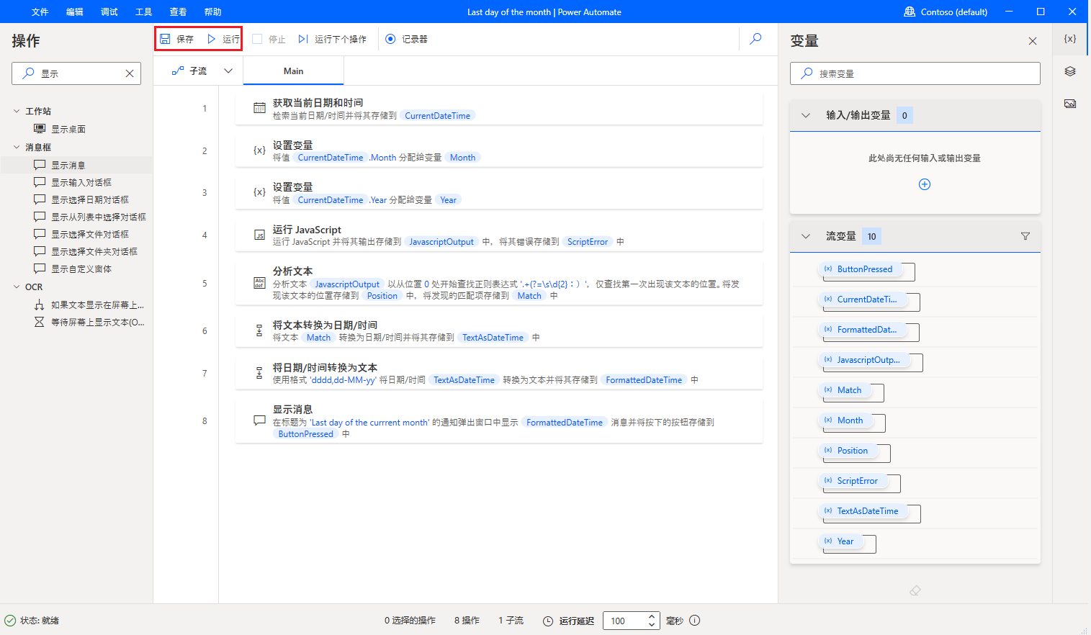Select step 获取当前日期和时间
This screenshot has width=1091, height=635.
pyautogui.click(x=499, y=109)
